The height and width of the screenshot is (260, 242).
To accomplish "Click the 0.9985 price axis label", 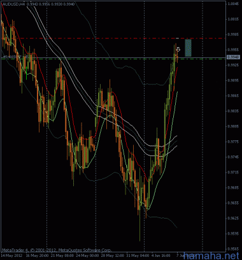I will [x=233, y=34].
